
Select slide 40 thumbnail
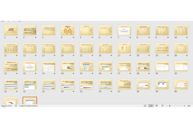point(181,84)
